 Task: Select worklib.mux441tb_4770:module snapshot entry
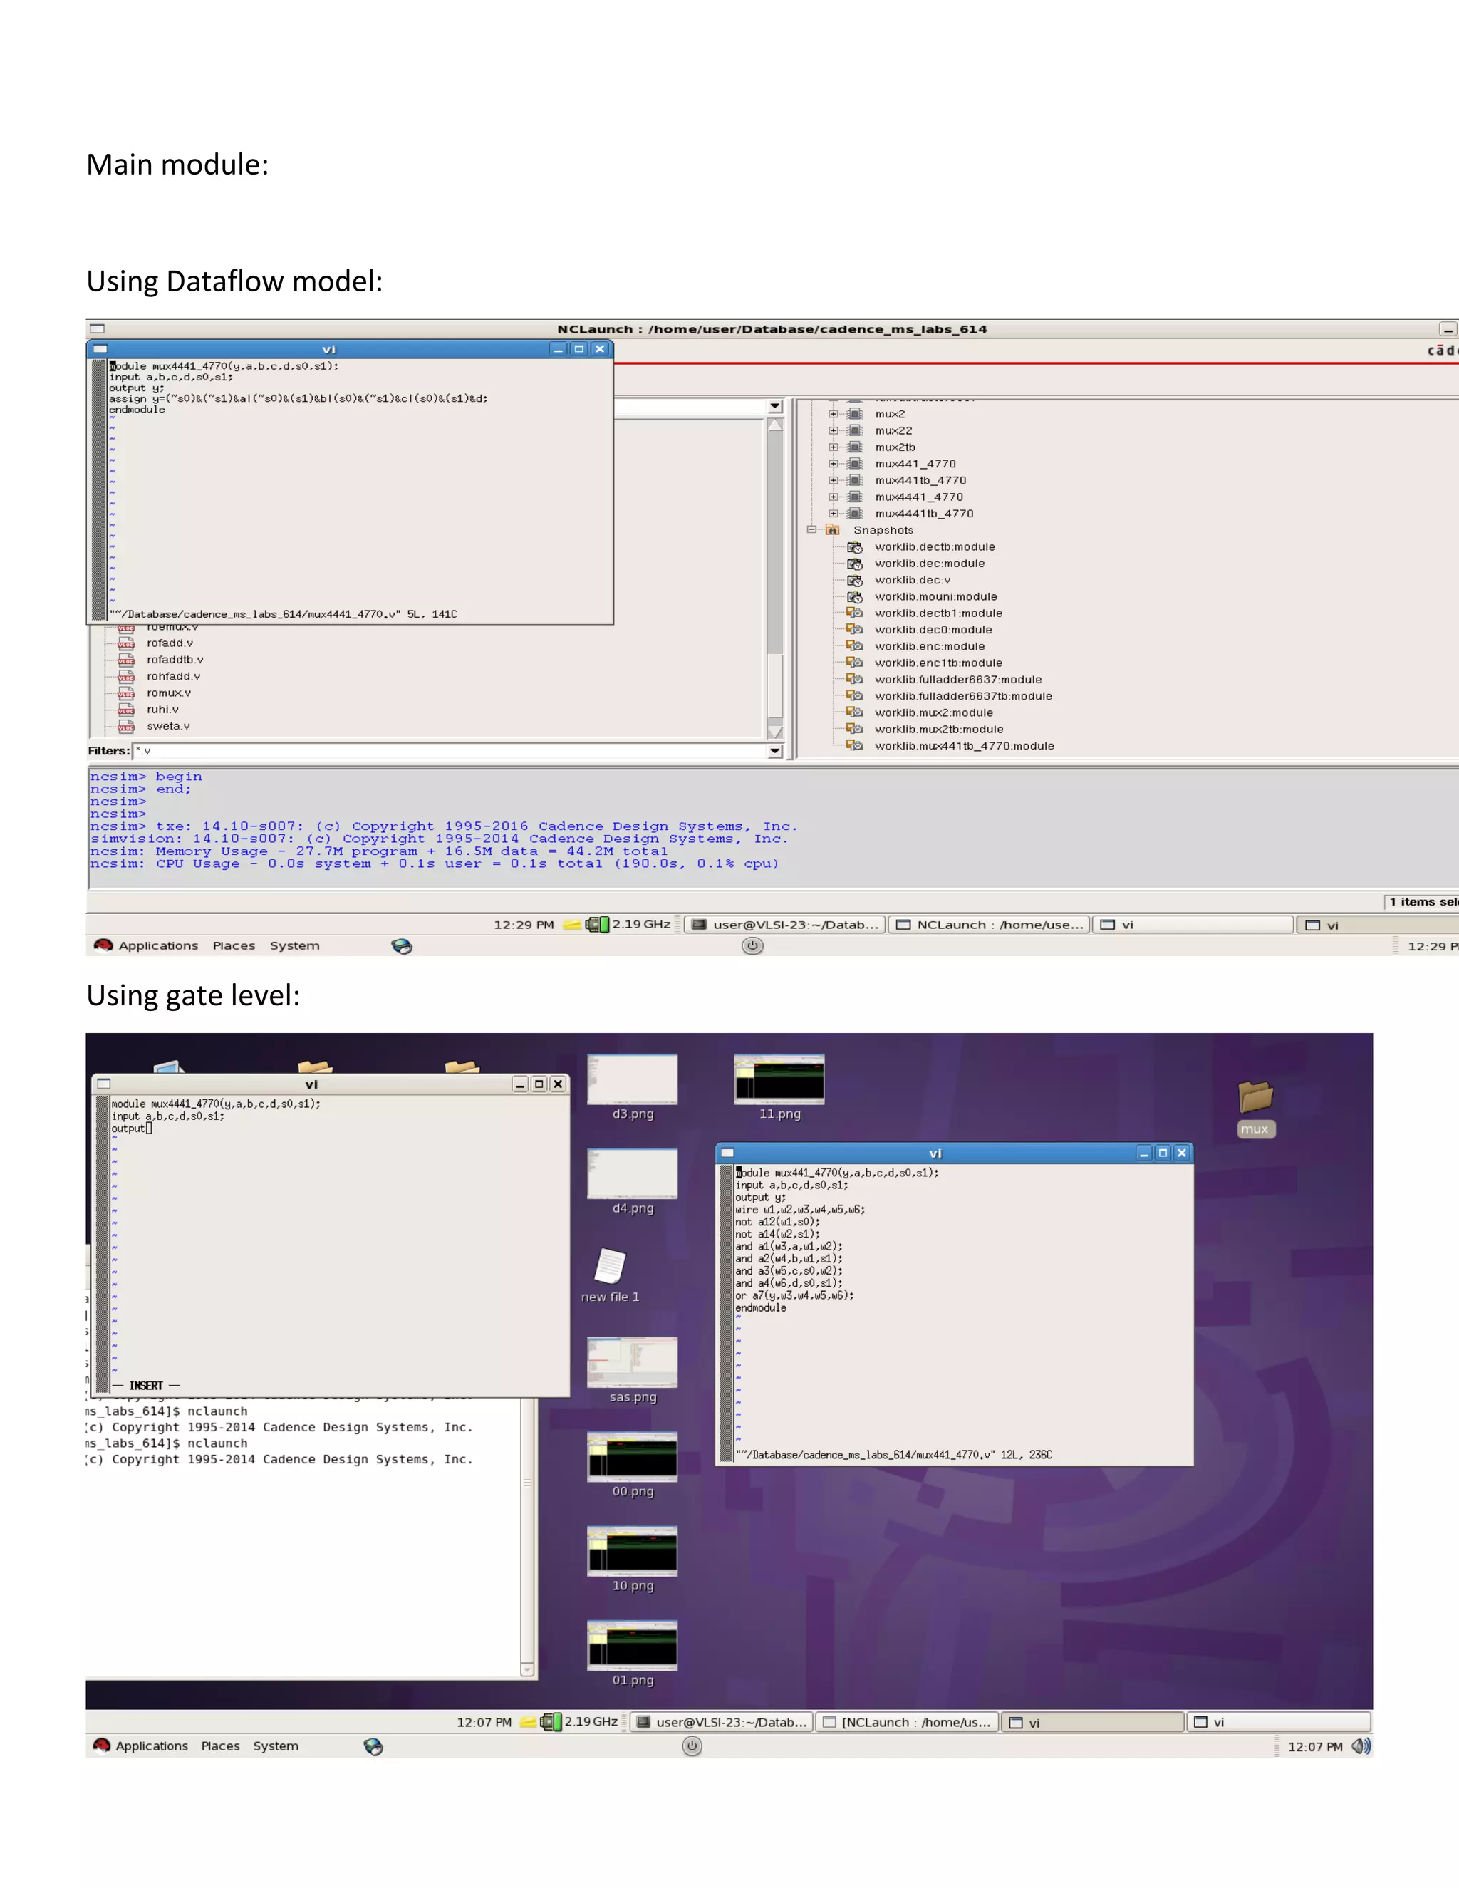coord(965,746)
